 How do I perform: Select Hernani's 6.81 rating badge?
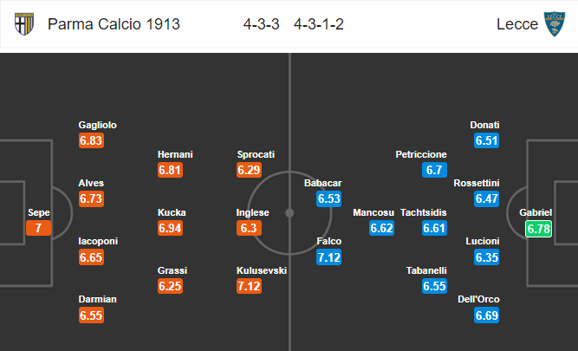click(x=171, y=170)
